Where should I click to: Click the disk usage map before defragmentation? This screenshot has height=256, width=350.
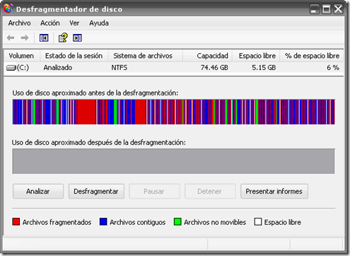click(174, 112)
